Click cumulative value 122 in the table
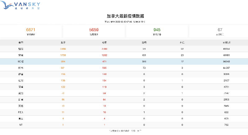Viewport: 248px width, 135px height. coord(63,87)
